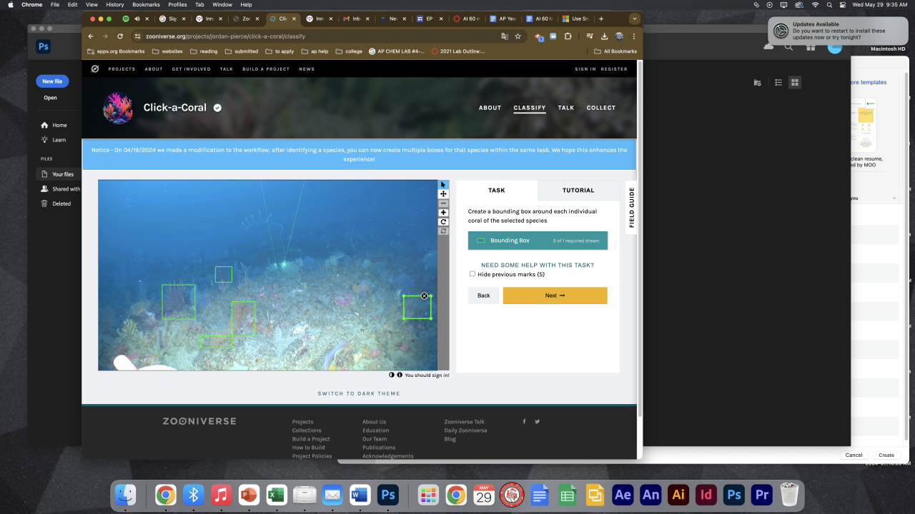Open BUILD A PROJECT nav link
Image resolution: width=915 pixels, height=514 pixels.
tap(266, 69)
